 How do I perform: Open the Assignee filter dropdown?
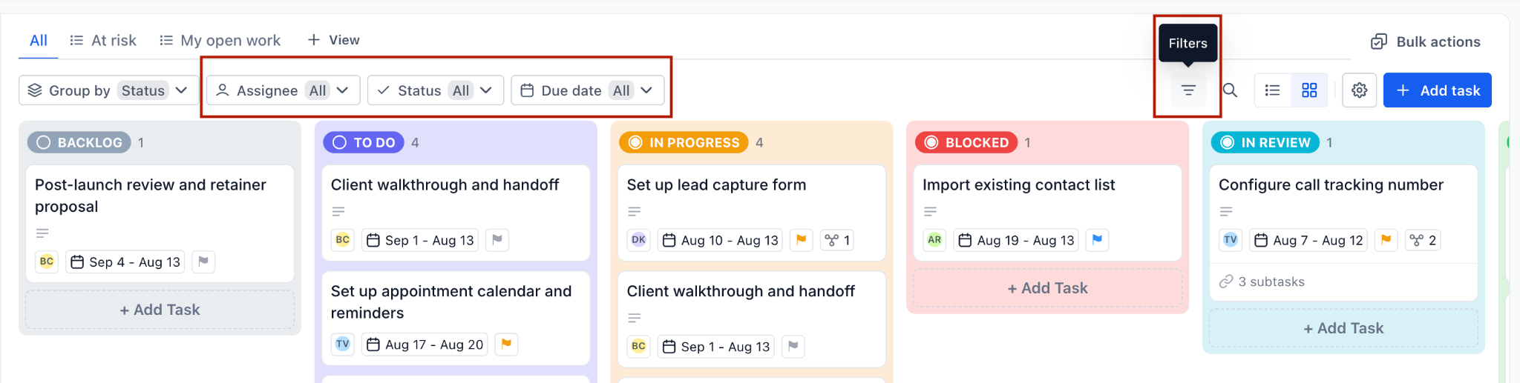coord(283,90)
